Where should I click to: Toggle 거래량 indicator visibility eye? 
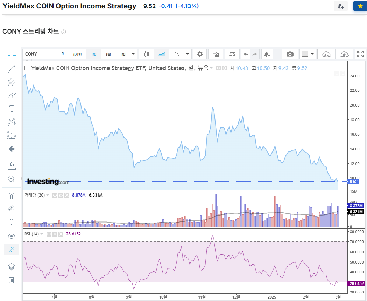pos(55,195)
